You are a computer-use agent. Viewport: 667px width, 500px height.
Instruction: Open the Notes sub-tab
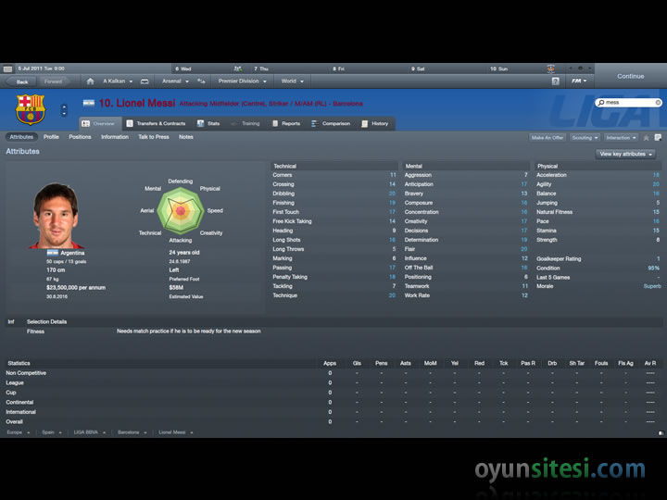click(186, 137)
